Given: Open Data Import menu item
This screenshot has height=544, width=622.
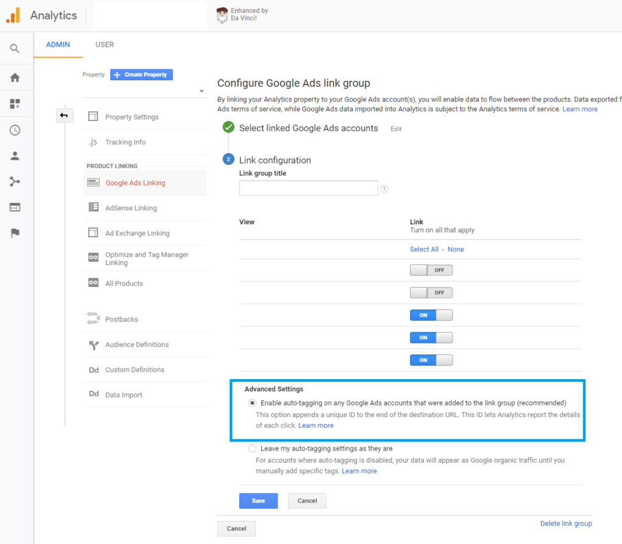Looking at the screenshot, I should tap(145, 394).
